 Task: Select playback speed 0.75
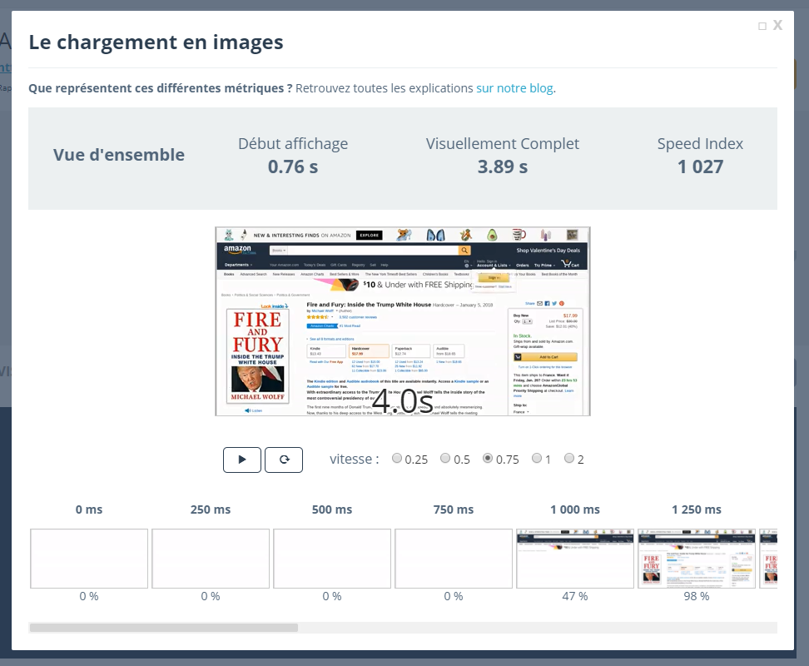[x=488, y=458]
